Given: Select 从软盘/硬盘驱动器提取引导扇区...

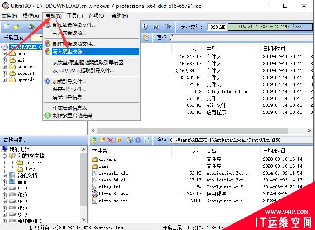Looking at the screenshot, I should click(x=92, y=63).
